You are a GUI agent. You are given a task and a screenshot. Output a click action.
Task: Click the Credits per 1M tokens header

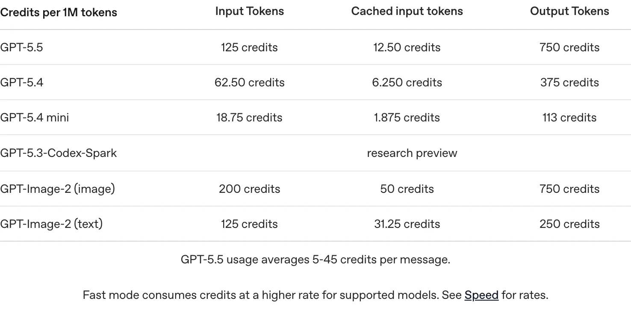tap(59, 12)
